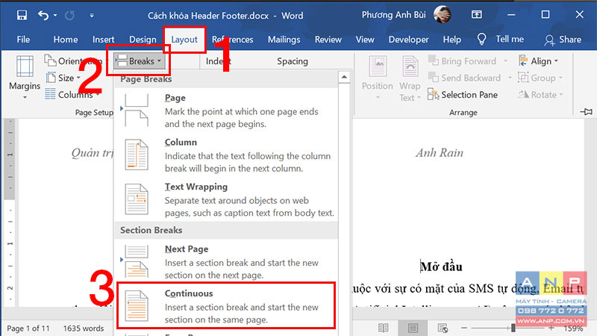Viewport: 597px width, 336px height.
Task: Open the Wrap Text dropdown
Action: (410, 78)
